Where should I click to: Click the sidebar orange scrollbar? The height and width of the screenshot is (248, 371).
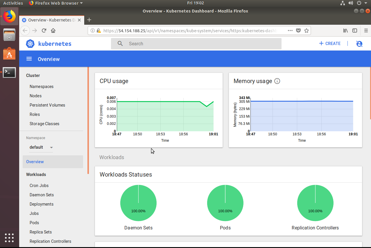pyautogui.click(x=88, y=121)
